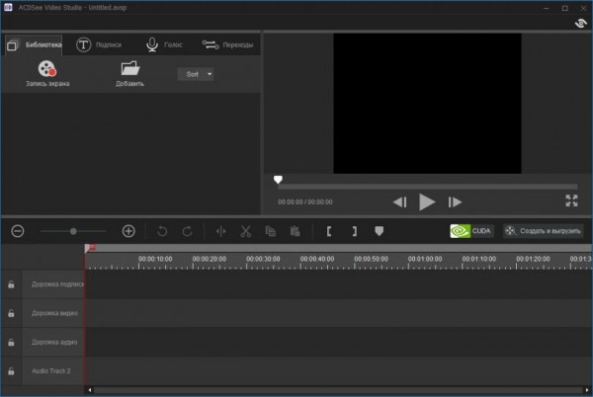Click the Cut scissors icon

click(246, 231)
